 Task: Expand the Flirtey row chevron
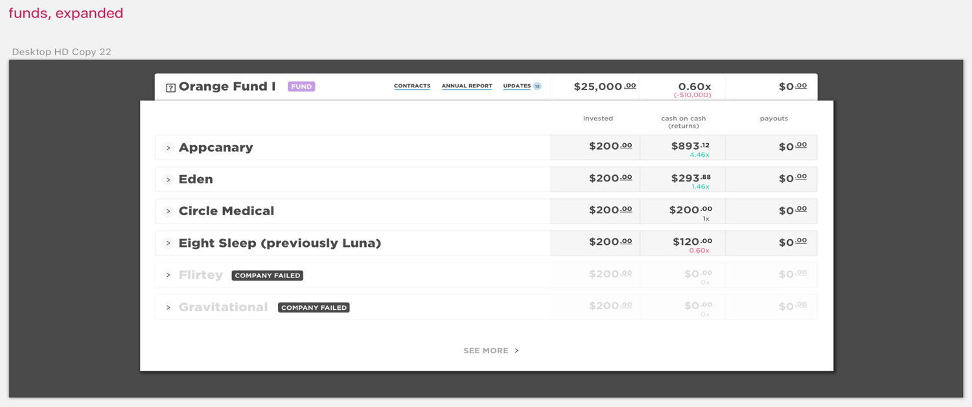pyautogui.click(x=168, y=275)
